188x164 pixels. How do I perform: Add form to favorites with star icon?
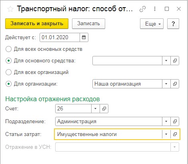pyautogui.click(x=10, y=9)
